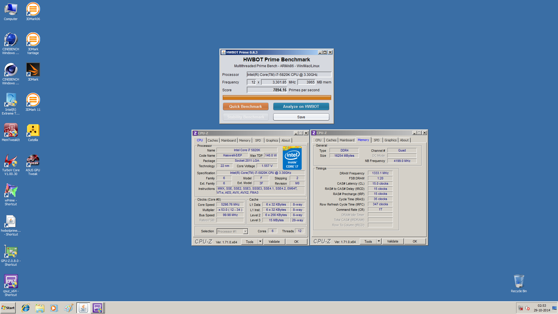This screenshot has height=314, width=558.
Task: Expand Tools dropdown arrow in right CPU-Z
Action: pos(379,241)
